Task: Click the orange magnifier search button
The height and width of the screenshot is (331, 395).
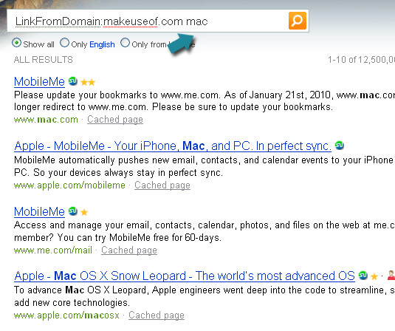Action: [x=298, y=21]
